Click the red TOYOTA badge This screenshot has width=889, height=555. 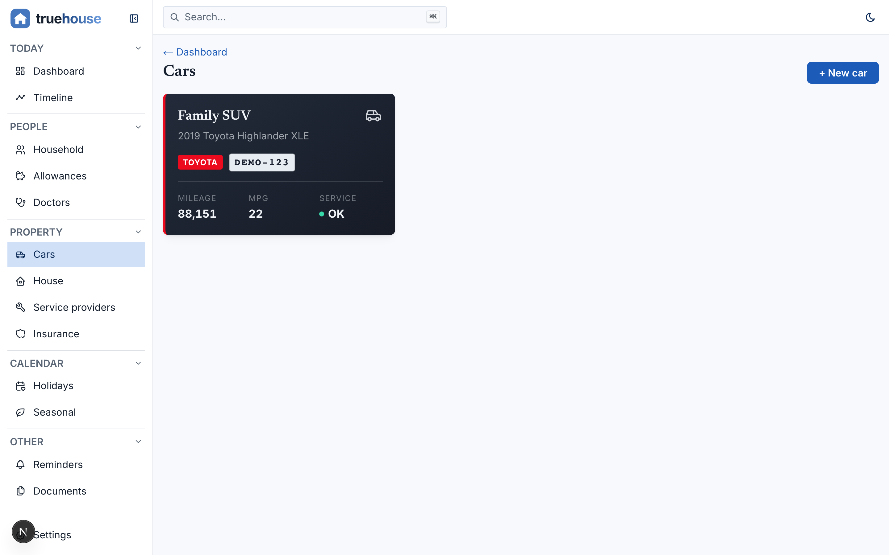coord(200,162)
